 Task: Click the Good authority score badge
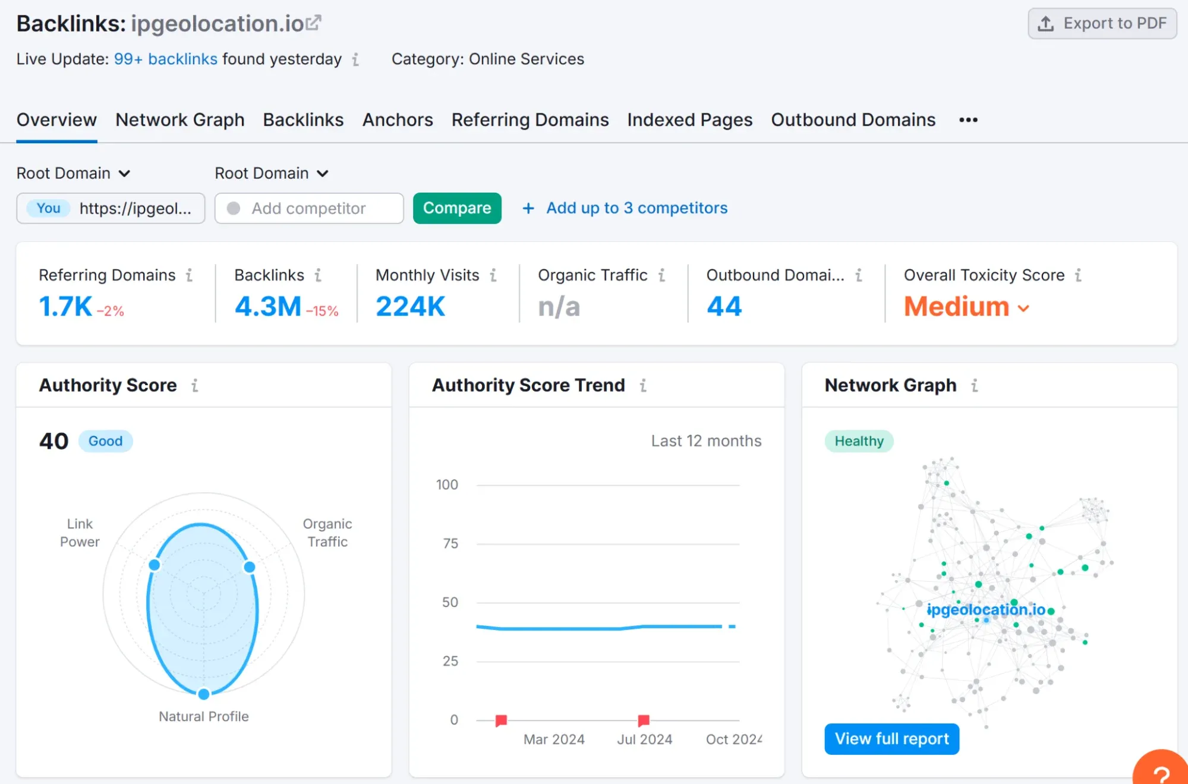[106, 441]
